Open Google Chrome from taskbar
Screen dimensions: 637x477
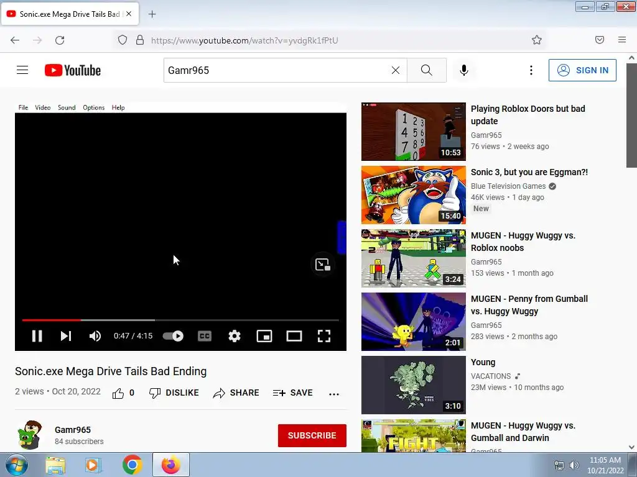point(132,465)
